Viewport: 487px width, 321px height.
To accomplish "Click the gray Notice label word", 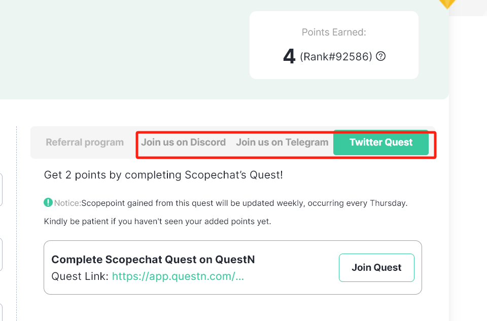I will click(67, 203).
